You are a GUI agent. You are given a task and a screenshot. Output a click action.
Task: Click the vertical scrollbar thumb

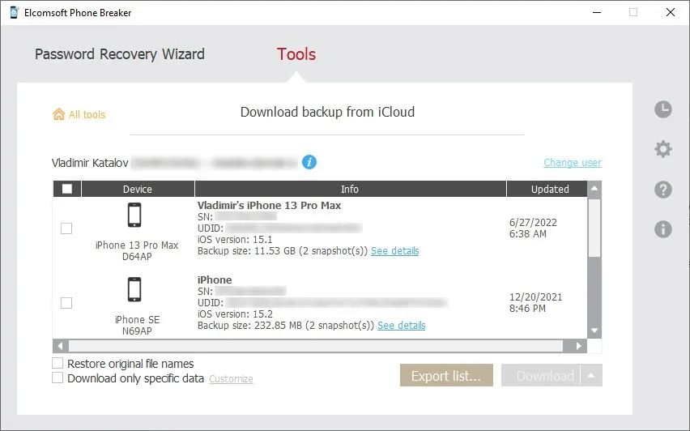tap(594, 228)
